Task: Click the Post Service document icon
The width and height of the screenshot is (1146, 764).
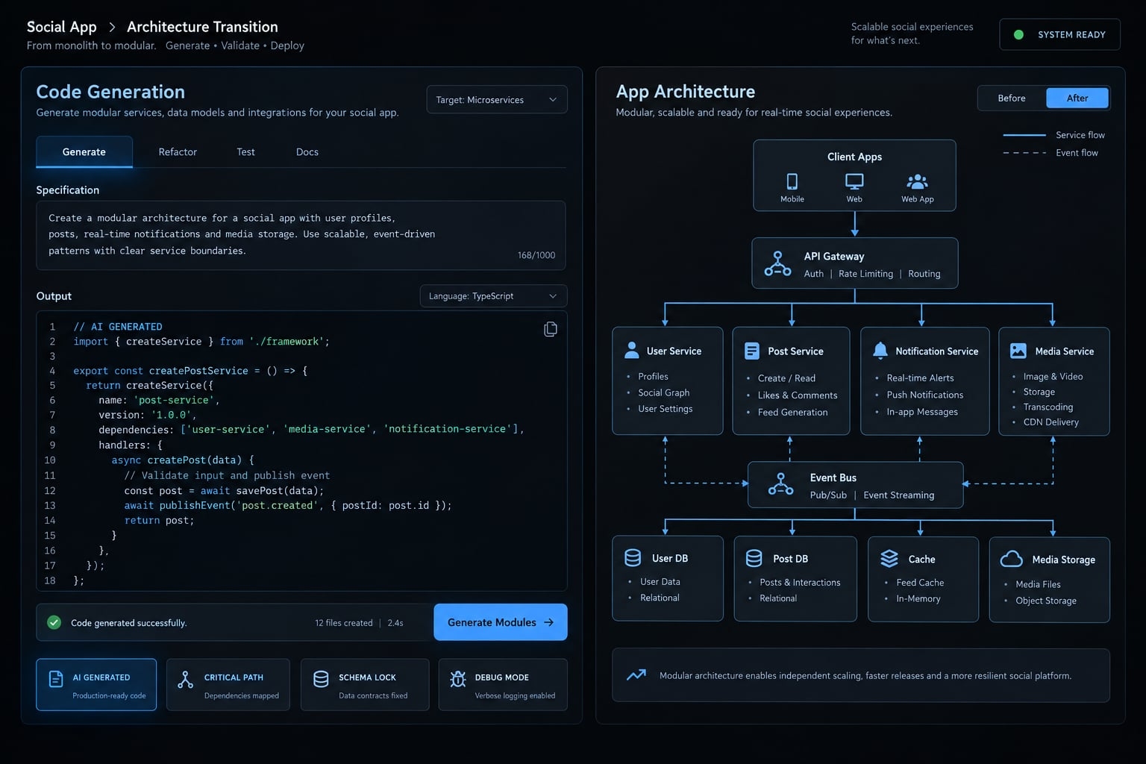Action: coord(752,351)
